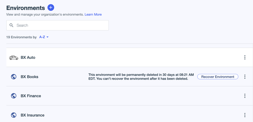
Task: Open the BX Finance options menu
Action: point(245,96)
